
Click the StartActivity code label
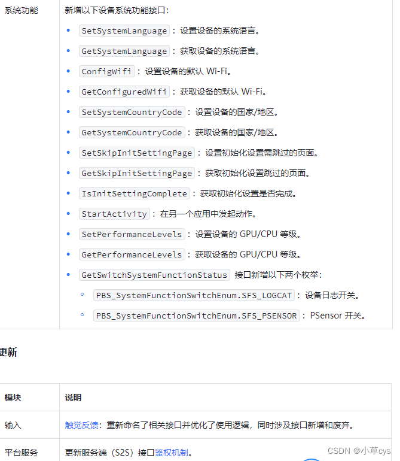[114, 214]
